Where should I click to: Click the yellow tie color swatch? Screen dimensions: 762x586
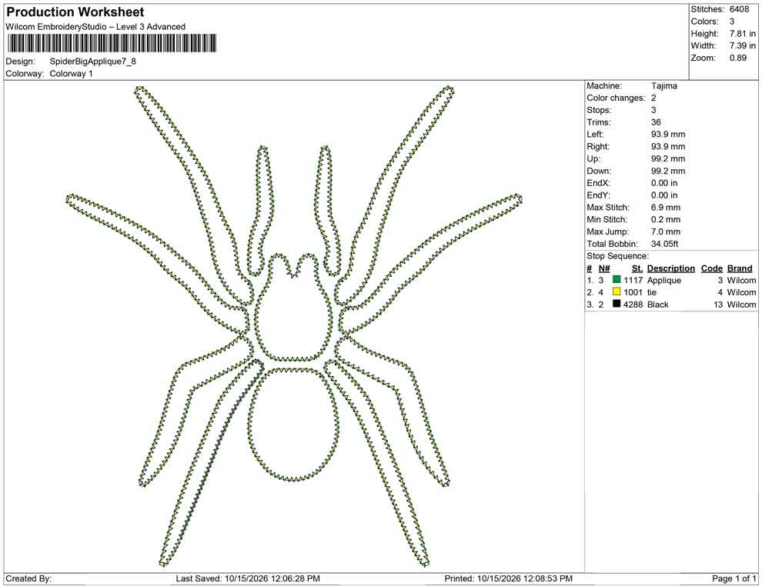617,291
